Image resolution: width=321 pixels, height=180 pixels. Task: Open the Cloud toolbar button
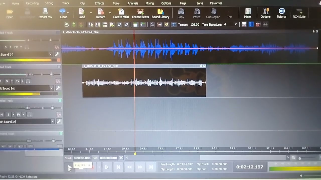(63, 13)
